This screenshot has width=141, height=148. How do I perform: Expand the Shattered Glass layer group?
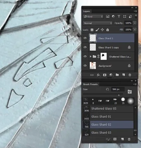point(90,56)
